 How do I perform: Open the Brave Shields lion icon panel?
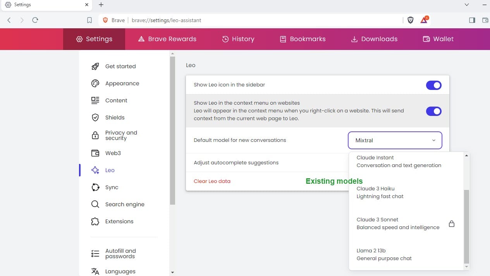411,20
